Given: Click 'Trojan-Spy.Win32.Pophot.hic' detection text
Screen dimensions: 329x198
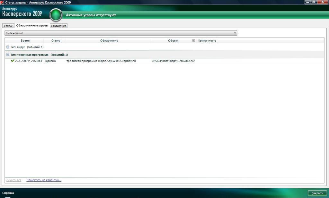Looking at the screenshot, I should pyautogui.click(x=117, y=61).
